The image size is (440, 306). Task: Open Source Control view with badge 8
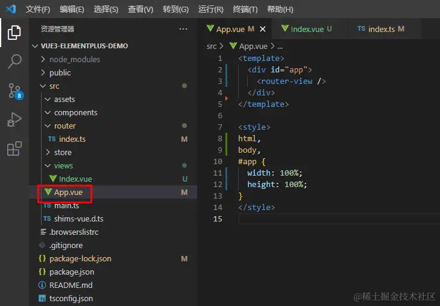click(x=15, y=91)
